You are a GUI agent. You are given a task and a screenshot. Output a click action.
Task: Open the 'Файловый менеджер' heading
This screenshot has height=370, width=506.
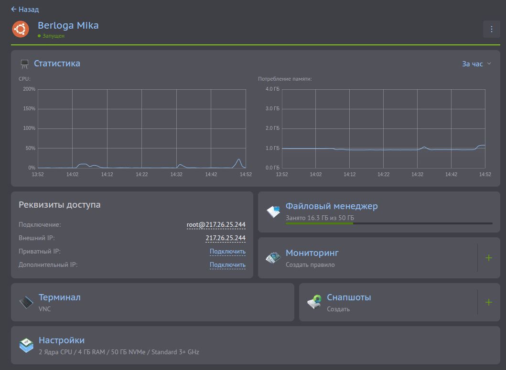332,206
